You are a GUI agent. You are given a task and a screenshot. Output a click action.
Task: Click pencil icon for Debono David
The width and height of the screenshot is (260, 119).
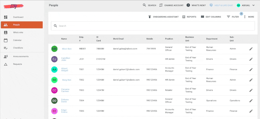pos(251,101)
